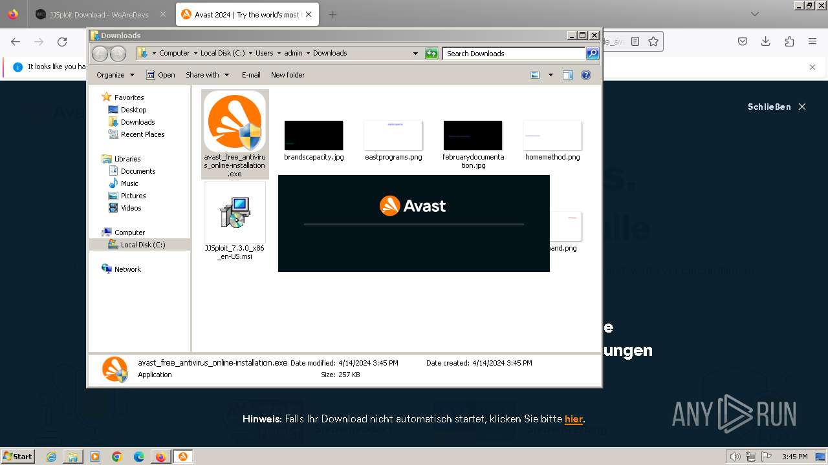Screen dimensions: 828x465
Task: Open Pictures library
Action: click(133, 196)
